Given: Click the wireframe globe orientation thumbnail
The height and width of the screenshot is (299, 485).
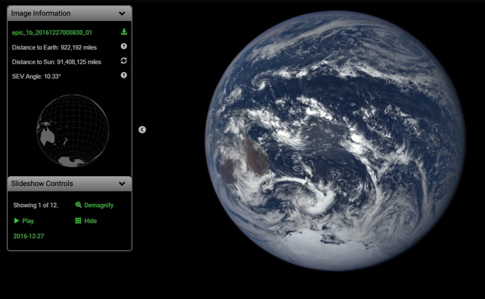Looking at the screenshot, I should pyautogui.click(x=72, y=131).
